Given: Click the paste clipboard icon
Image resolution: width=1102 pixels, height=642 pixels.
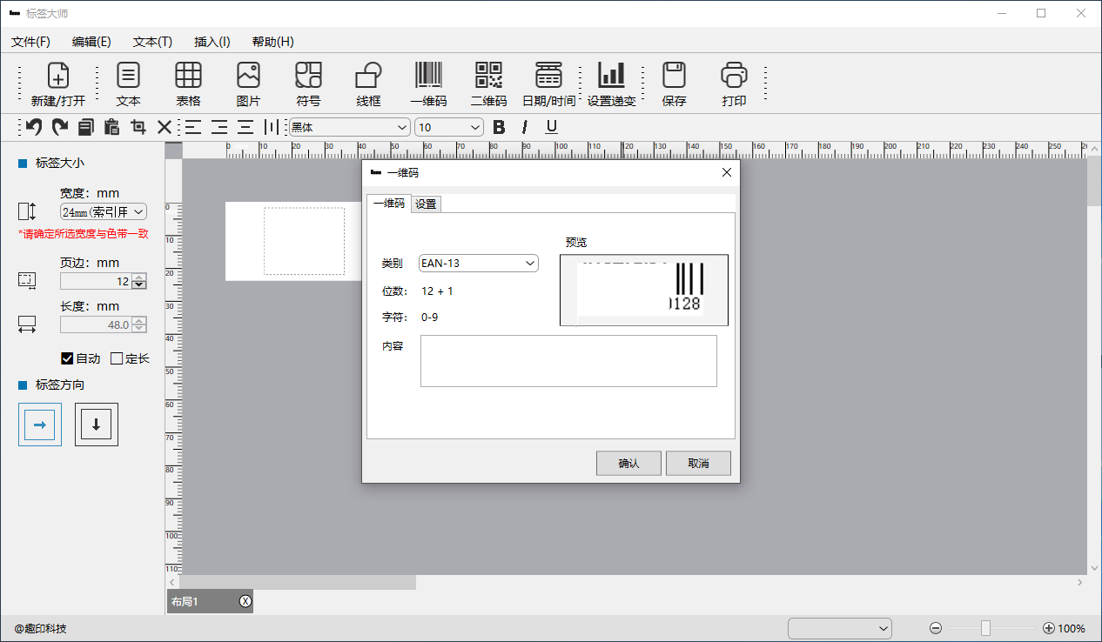Looking at the screenshot, I should (x=111, y=127).
